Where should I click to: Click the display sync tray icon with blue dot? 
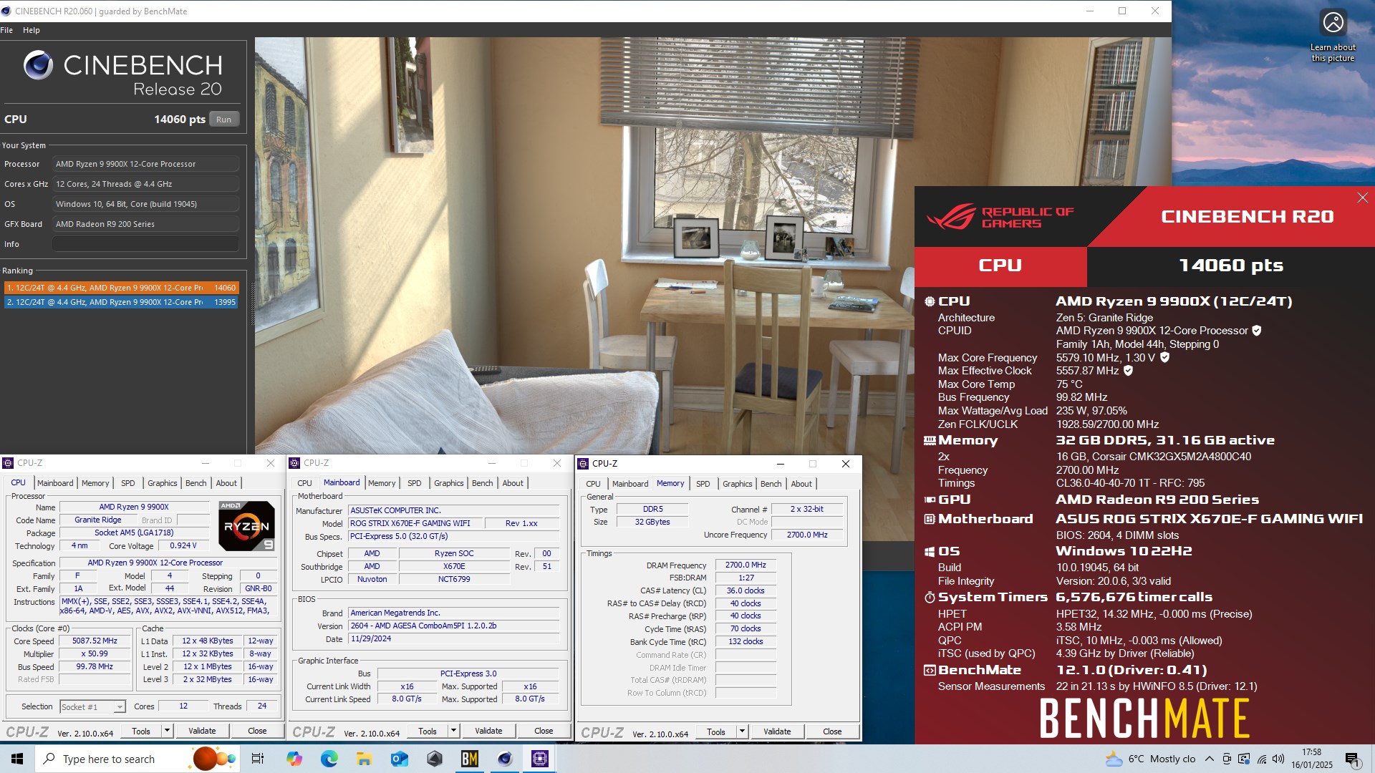[1244, 759]
